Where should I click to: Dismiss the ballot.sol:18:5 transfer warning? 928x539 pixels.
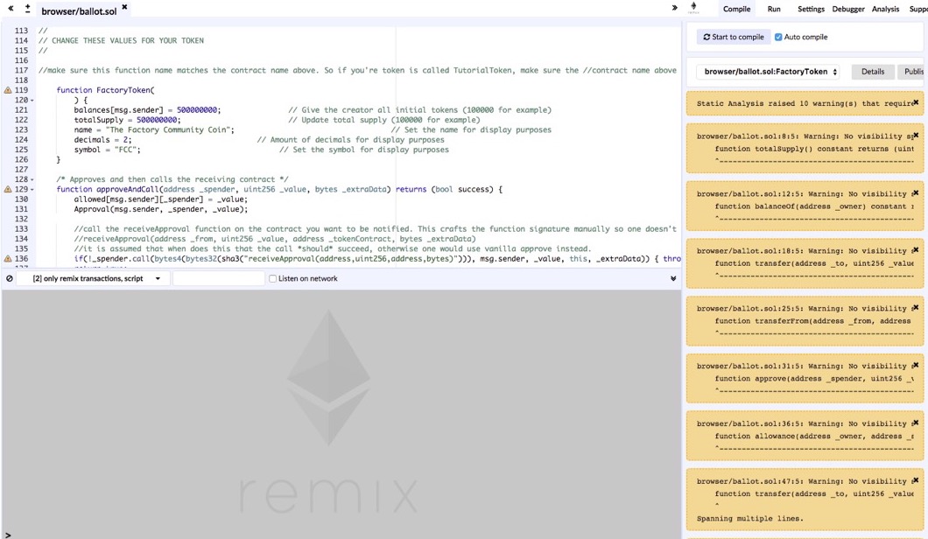[916, 250]
